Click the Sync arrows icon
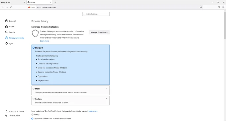This screenshot has width=226, height=121. tap(7, 44)
